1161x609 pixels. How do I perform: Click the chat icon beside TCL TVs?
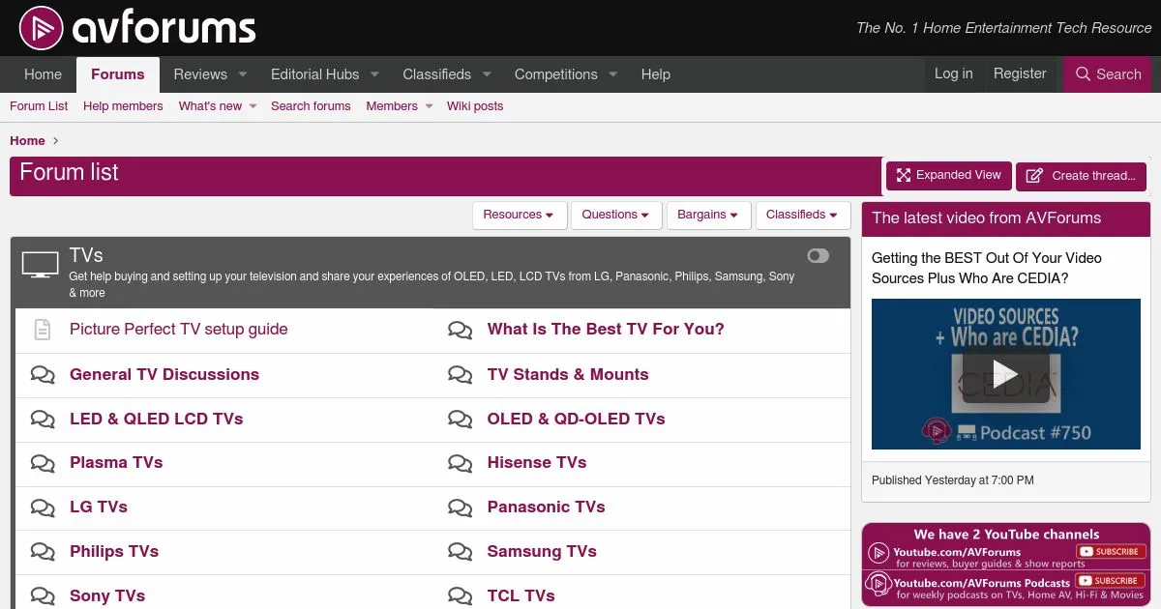click(461, 596)
